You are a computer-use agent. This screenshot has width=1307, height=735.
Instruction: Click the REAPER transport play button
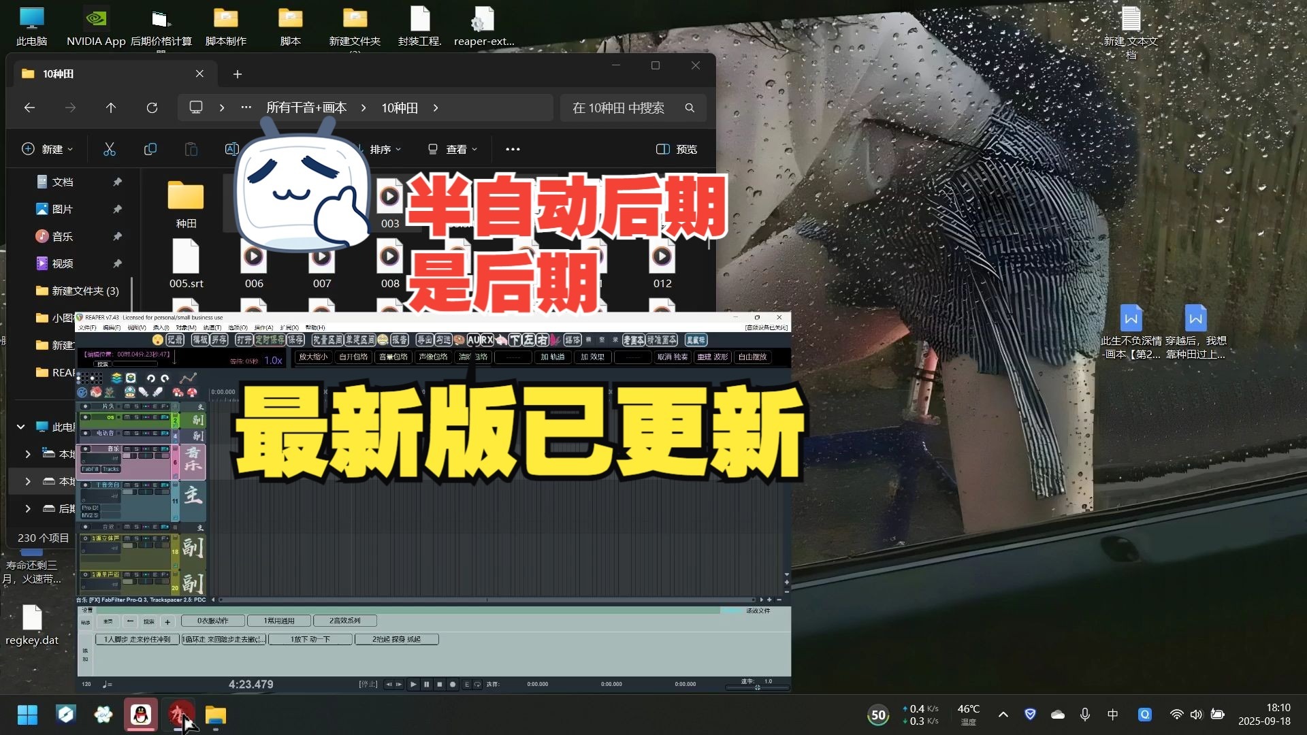tap(413, 685)
